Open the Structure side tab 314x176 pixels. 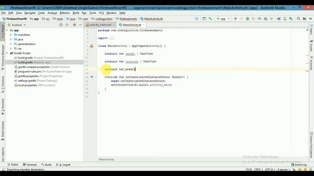point(2,85)
